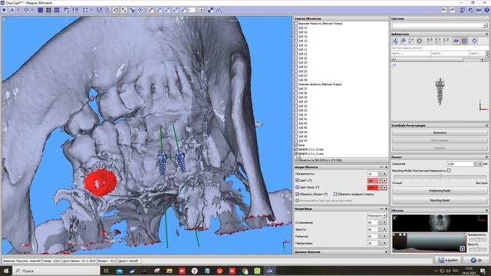This screenshot has width=491, height=276.
Task: Select the nine-pane grid layout icon
Action: [x=57, y=10]
